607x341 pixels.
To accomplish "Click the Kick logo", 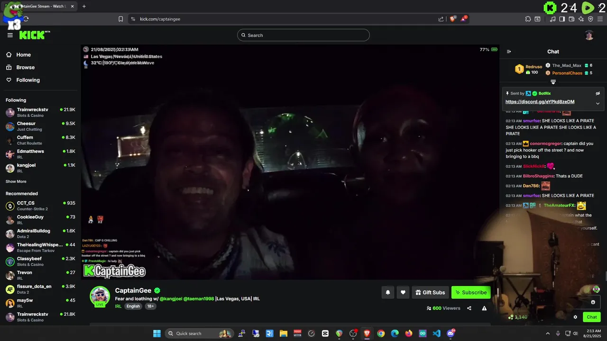I will [33, 35].
